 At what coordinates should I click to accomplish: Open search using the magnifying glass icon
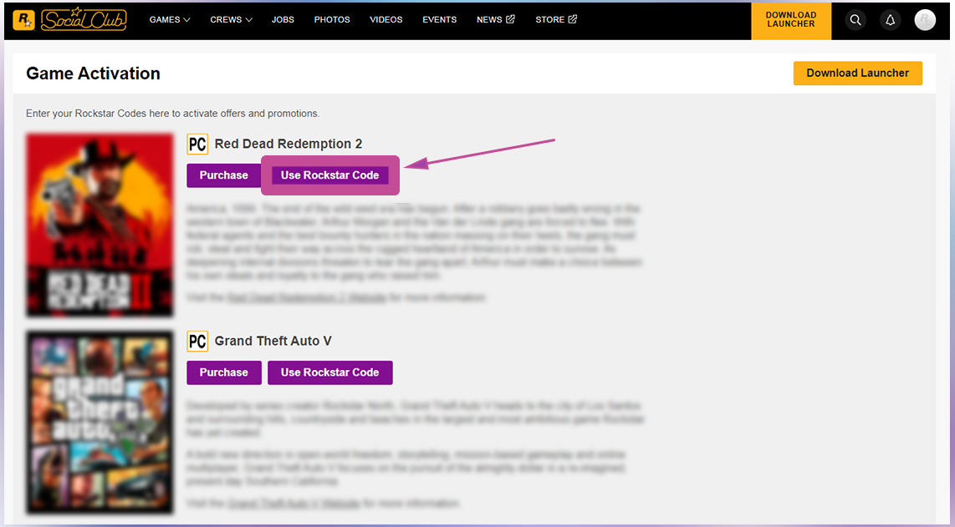855,20
